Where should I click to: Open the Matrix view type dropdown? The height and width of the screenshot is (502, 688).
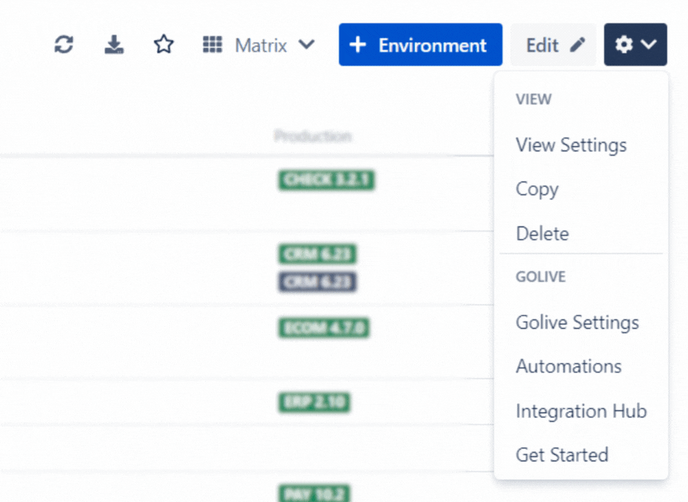pyautogui.click(x=259, y=45)
